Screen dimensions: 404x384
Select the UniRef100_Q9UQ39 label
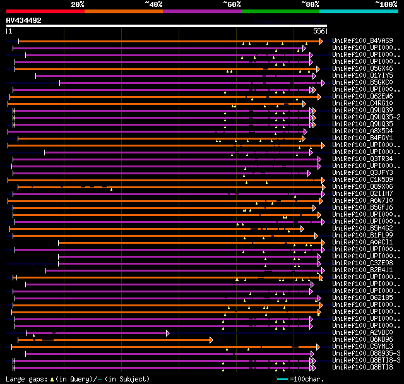[362, 111]
